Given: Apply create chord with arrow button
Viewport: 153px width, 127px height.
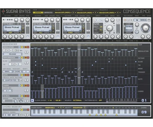Looking at the screenshot, I should (21, 115).
